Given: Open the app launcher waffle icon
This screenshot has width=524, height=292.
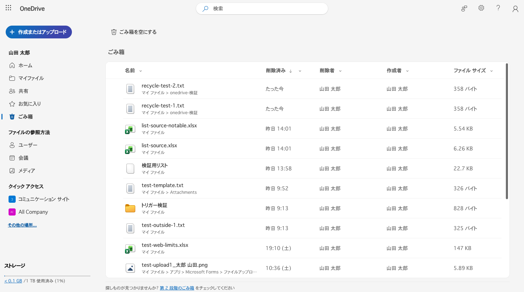Looking at the screenshot, I should point(9,8).
